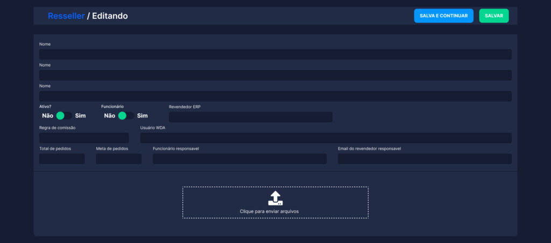The height and width of the screenshot is (243, 551).
Task: Toggle the Funcionário switch
Action: 126,116
